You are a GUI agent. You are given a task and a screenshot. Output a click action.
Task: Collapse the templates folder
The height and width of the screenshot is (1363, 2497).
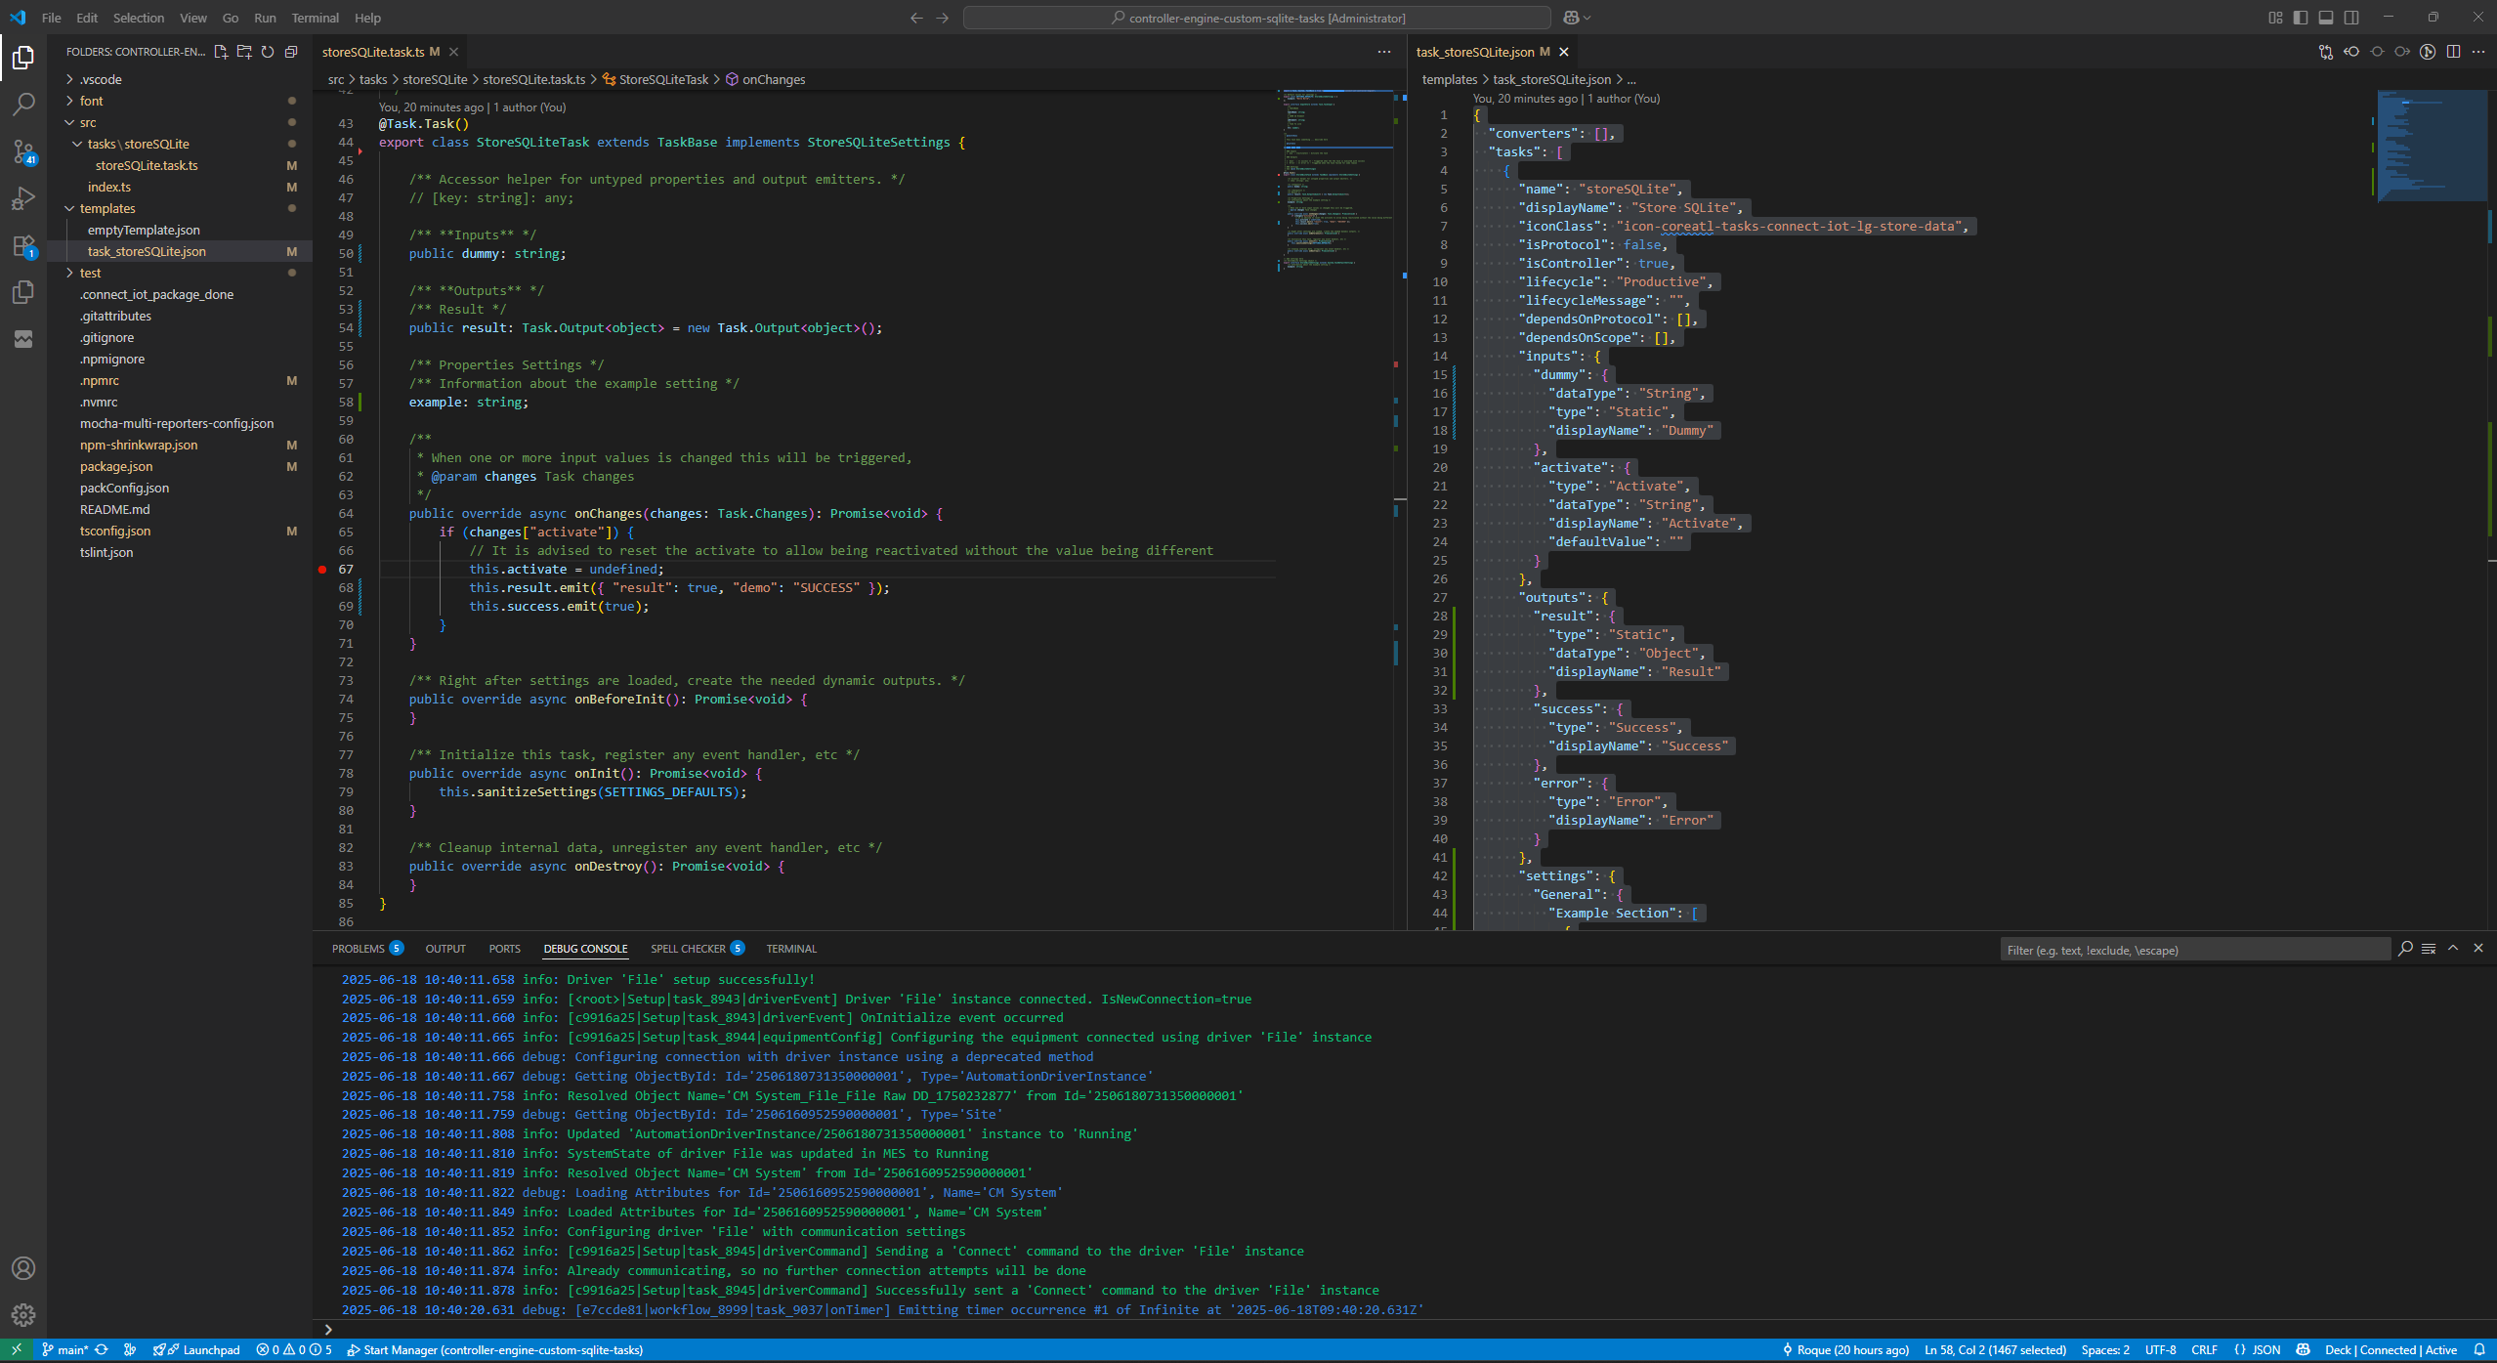click(107, 208)
